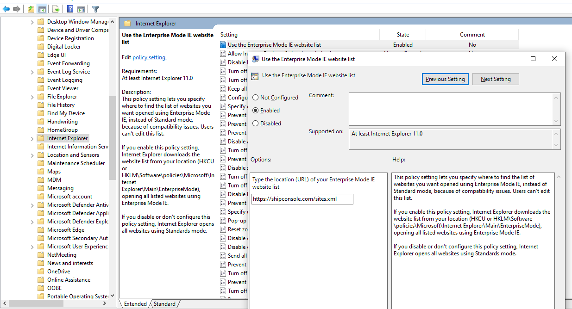Screen dimensions: 572x309
Task: Select the Messaging tree item
Action: (60, 188)
